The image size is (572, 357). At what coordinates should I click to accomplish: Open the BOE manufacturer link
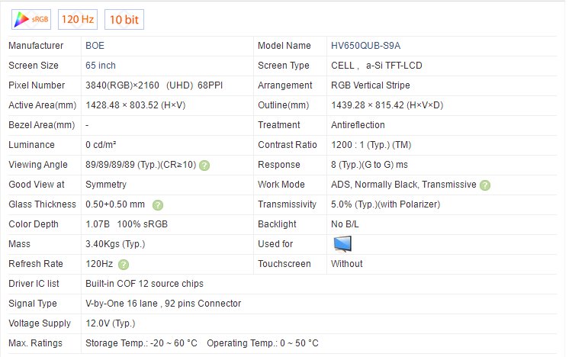95,46
